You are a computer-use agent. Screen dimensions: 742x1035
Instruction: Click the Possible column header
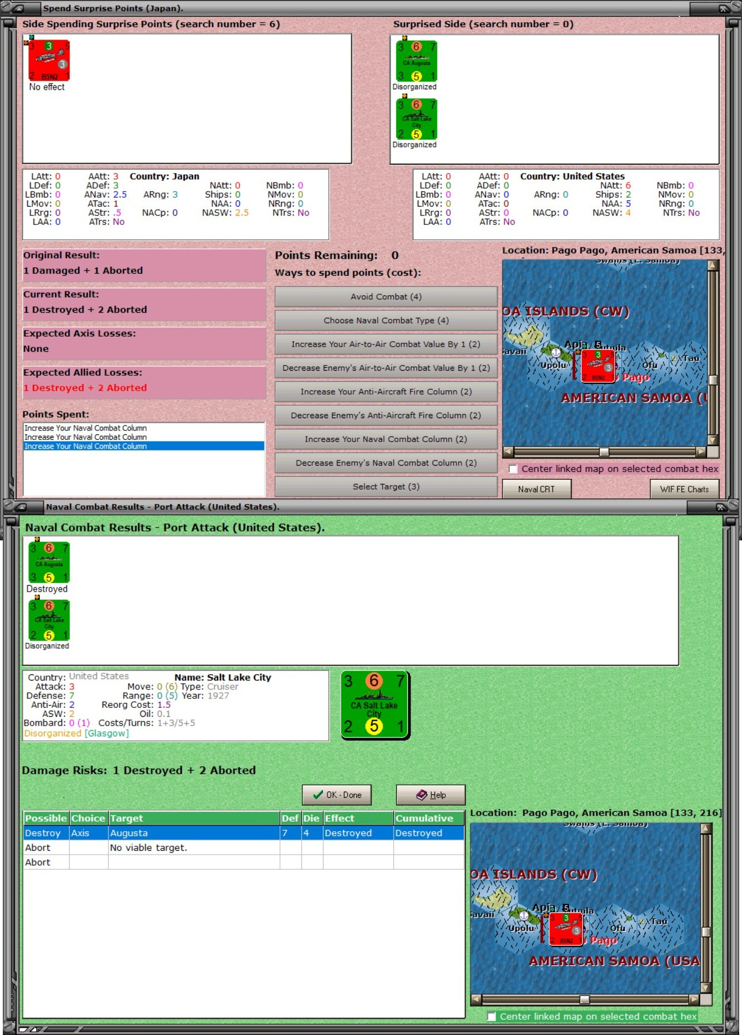[x=46, y=818]
